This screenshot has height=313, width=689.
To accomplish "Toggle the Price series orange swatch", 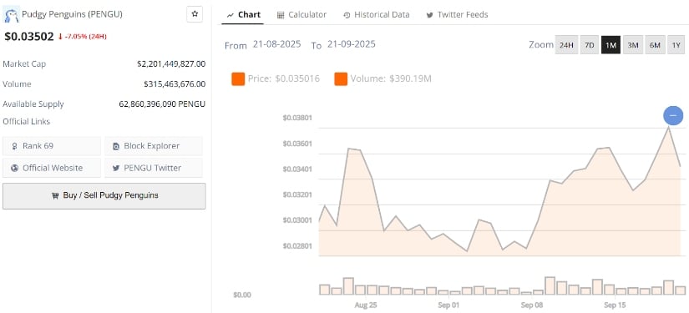I will click(x=238, y=79).
